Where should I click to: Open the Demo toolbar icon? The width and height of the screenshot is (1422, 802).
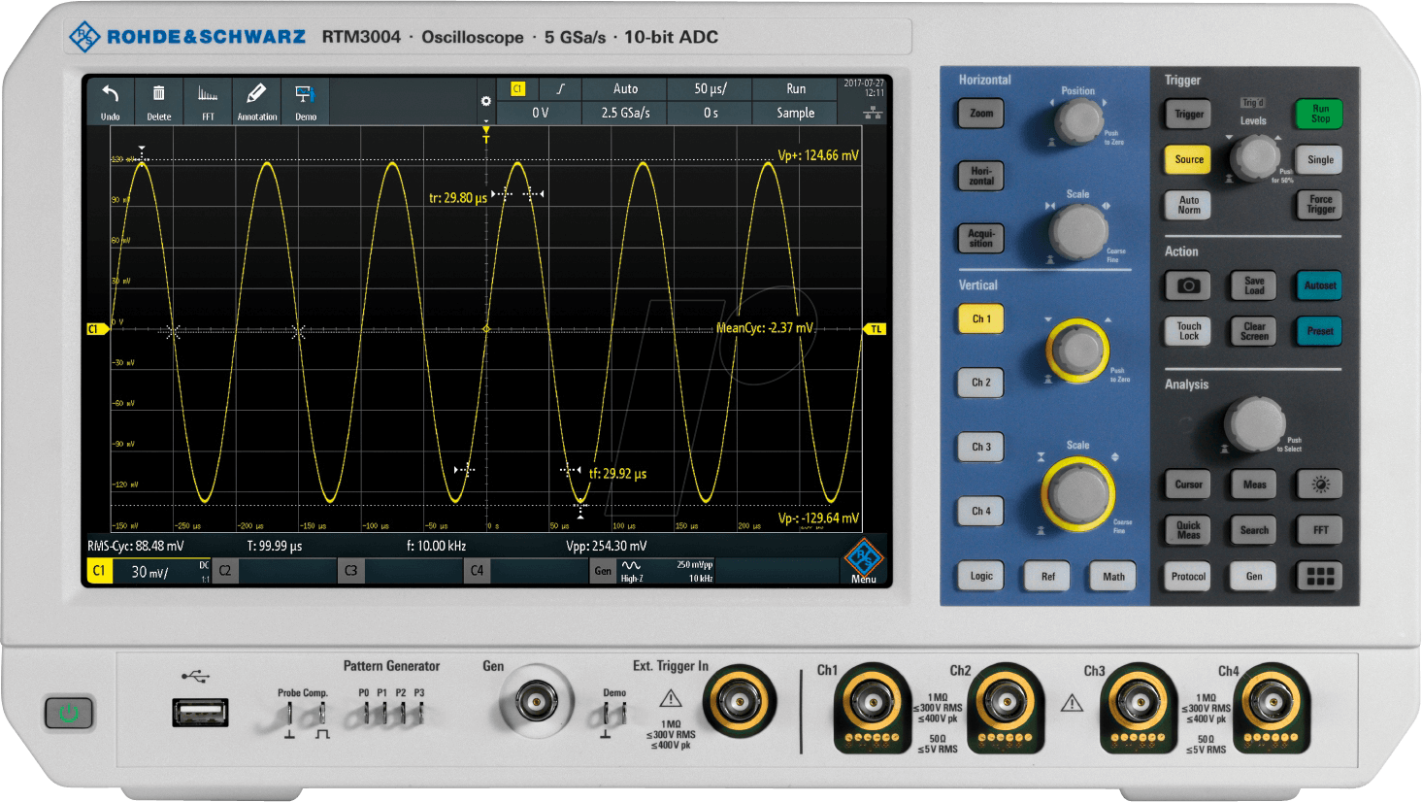[x=305, y=100]
